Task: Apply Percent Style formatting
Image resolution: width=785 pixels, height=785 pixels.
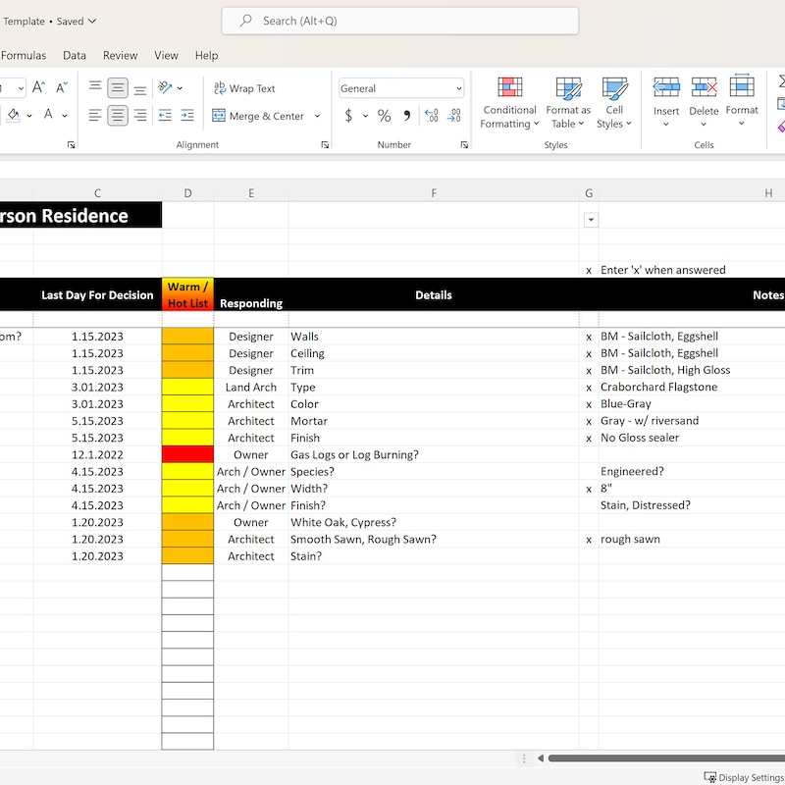Action: click(383, 115)
